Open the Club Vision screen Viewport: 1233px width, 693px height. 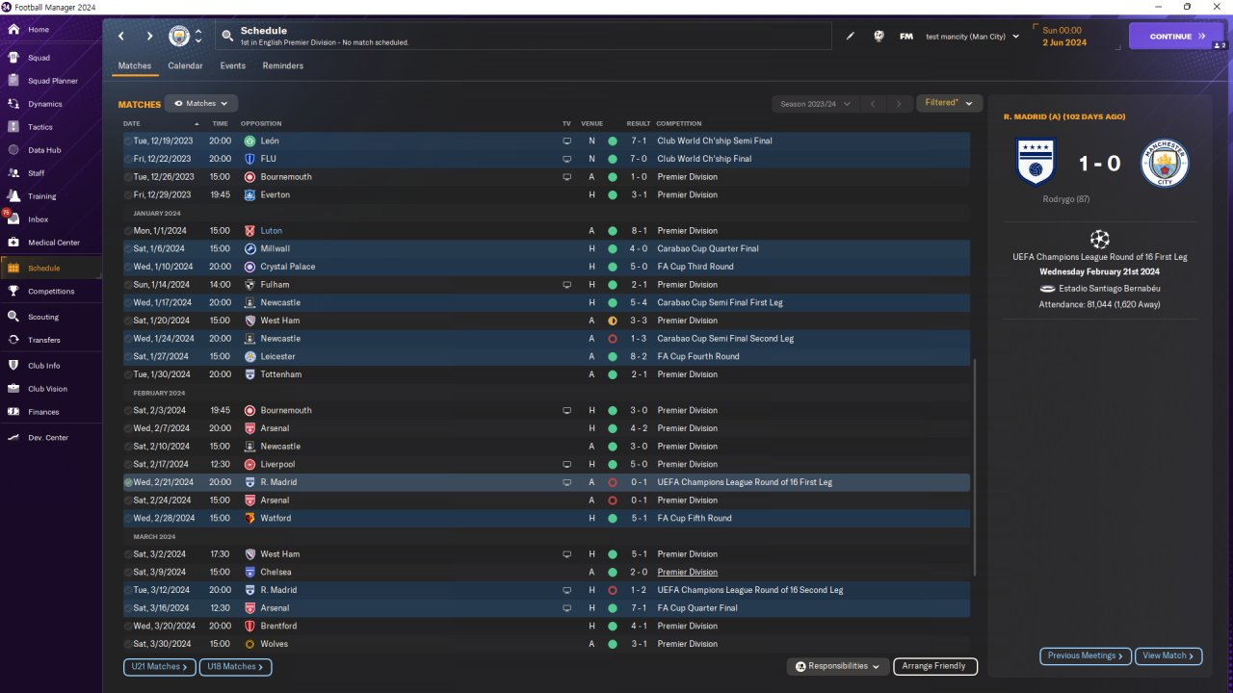tap(48, 389)
